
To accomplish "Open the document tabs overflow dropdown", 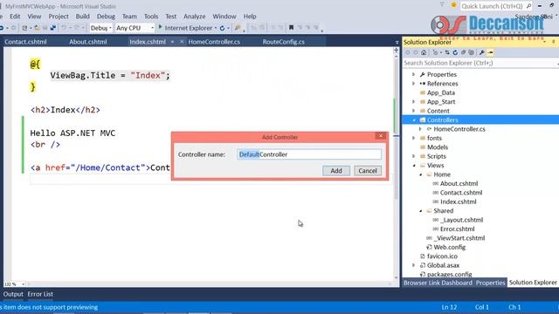I will click(397, 42).
